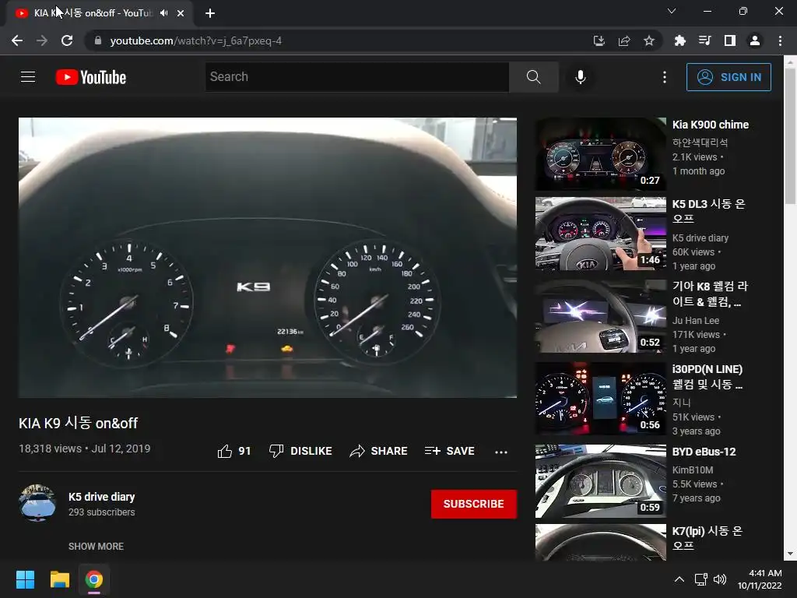Image resolution: width=797 pixels, height=598 pixels.
Task: Open 하얀색대리석 channel under Kia K900 chime
Action: pyautogui.click(x=700, y=142)
